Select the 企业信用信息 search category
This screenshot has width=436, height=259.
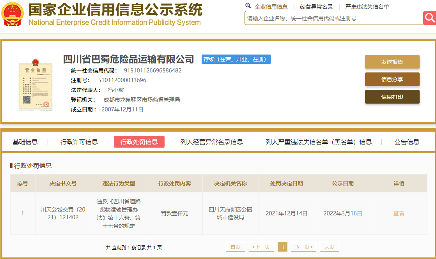pyautogui.click(x=271, y=7)
